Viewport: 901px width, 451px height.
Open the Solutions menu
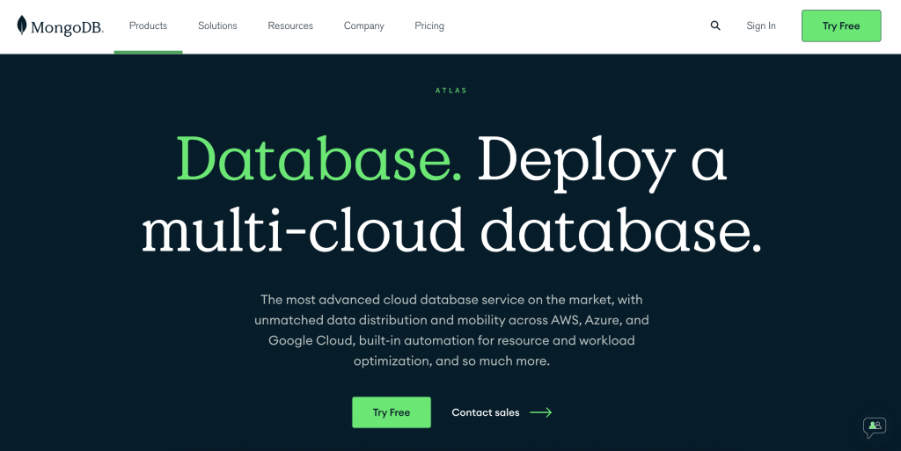217,25
